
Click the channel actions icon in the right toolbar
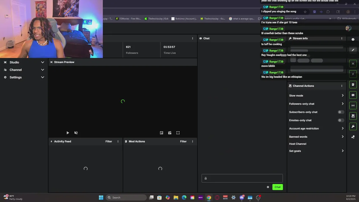tap(353, 116)
